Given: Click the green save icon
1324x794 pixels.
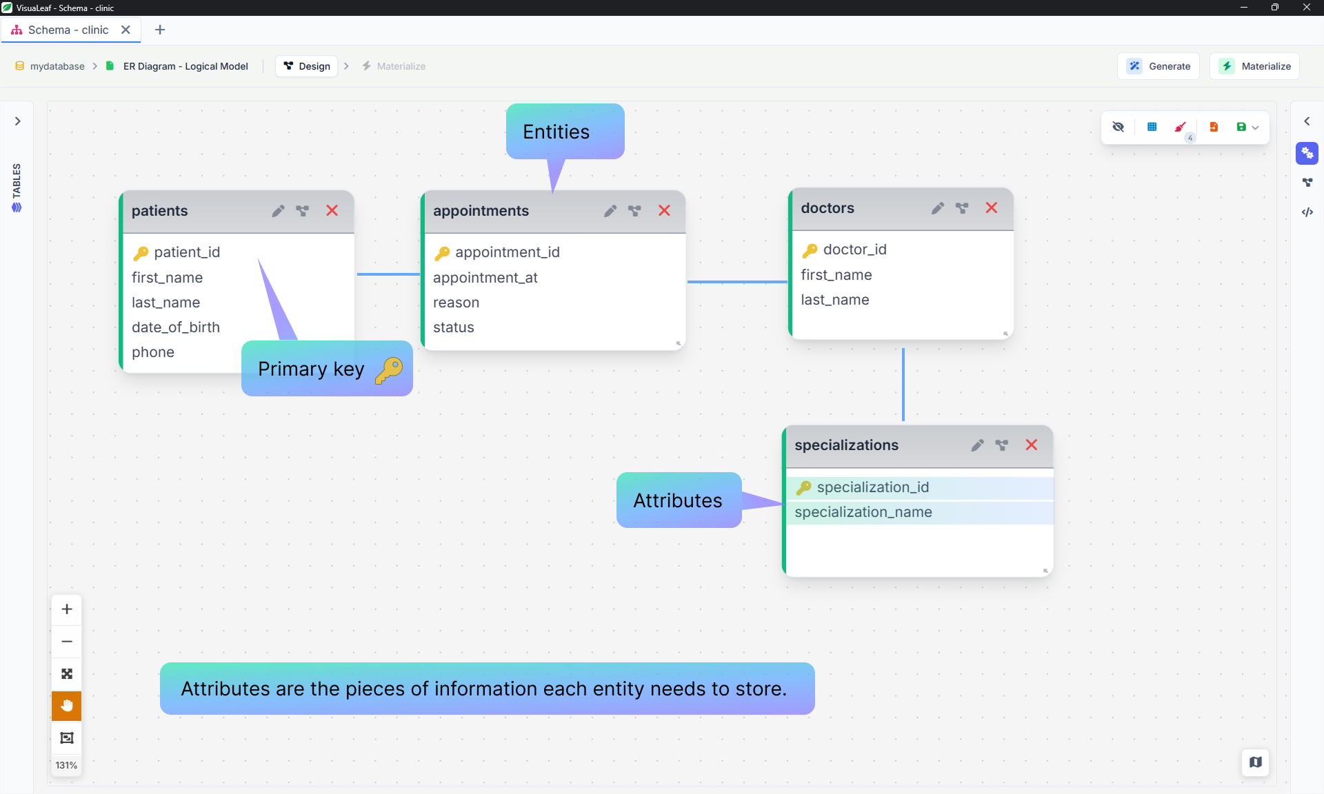Looking at the screenshot, I should pyautogui.click(x=1241, y=127).
